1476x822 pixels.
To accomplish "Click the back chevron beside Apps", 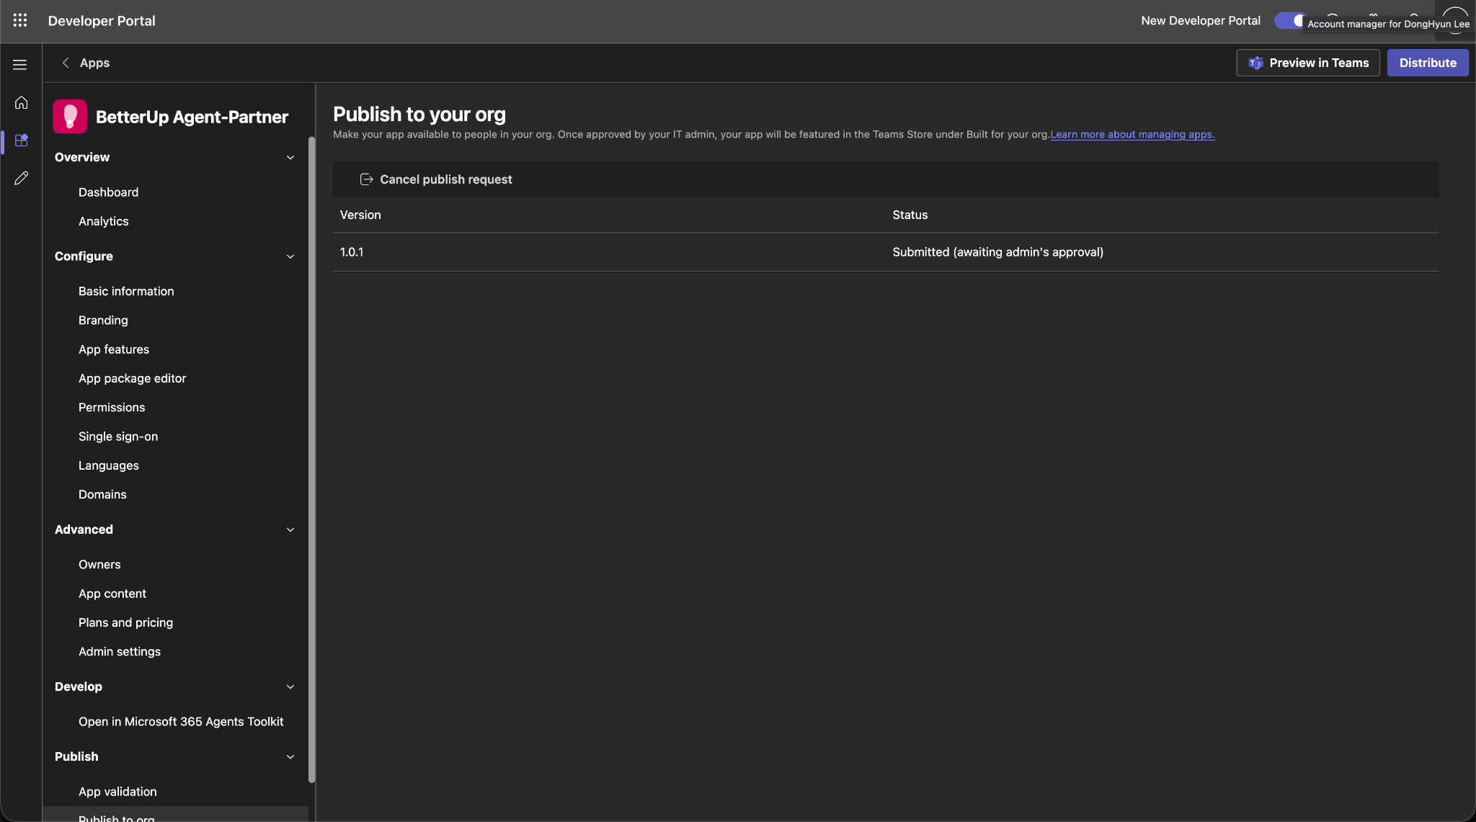I will pos(66,63).
